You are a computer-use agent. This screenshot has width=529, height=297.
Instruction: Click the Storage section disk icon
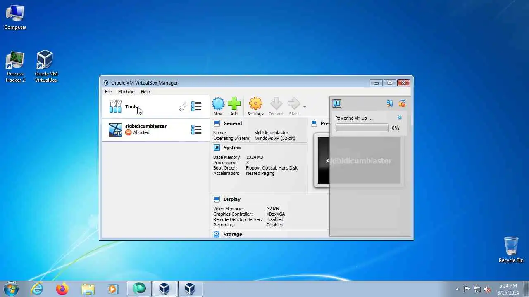coord(217,234)
